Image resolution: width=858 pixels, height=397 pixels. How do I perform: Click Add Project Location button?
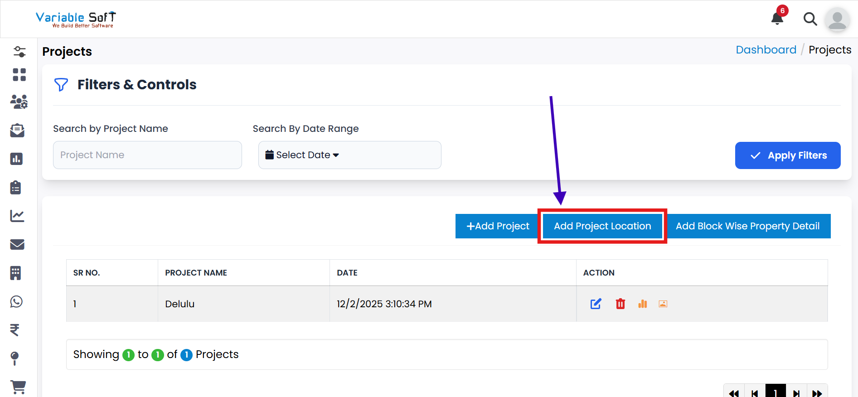pyautogui.click(x=602, y=226)
